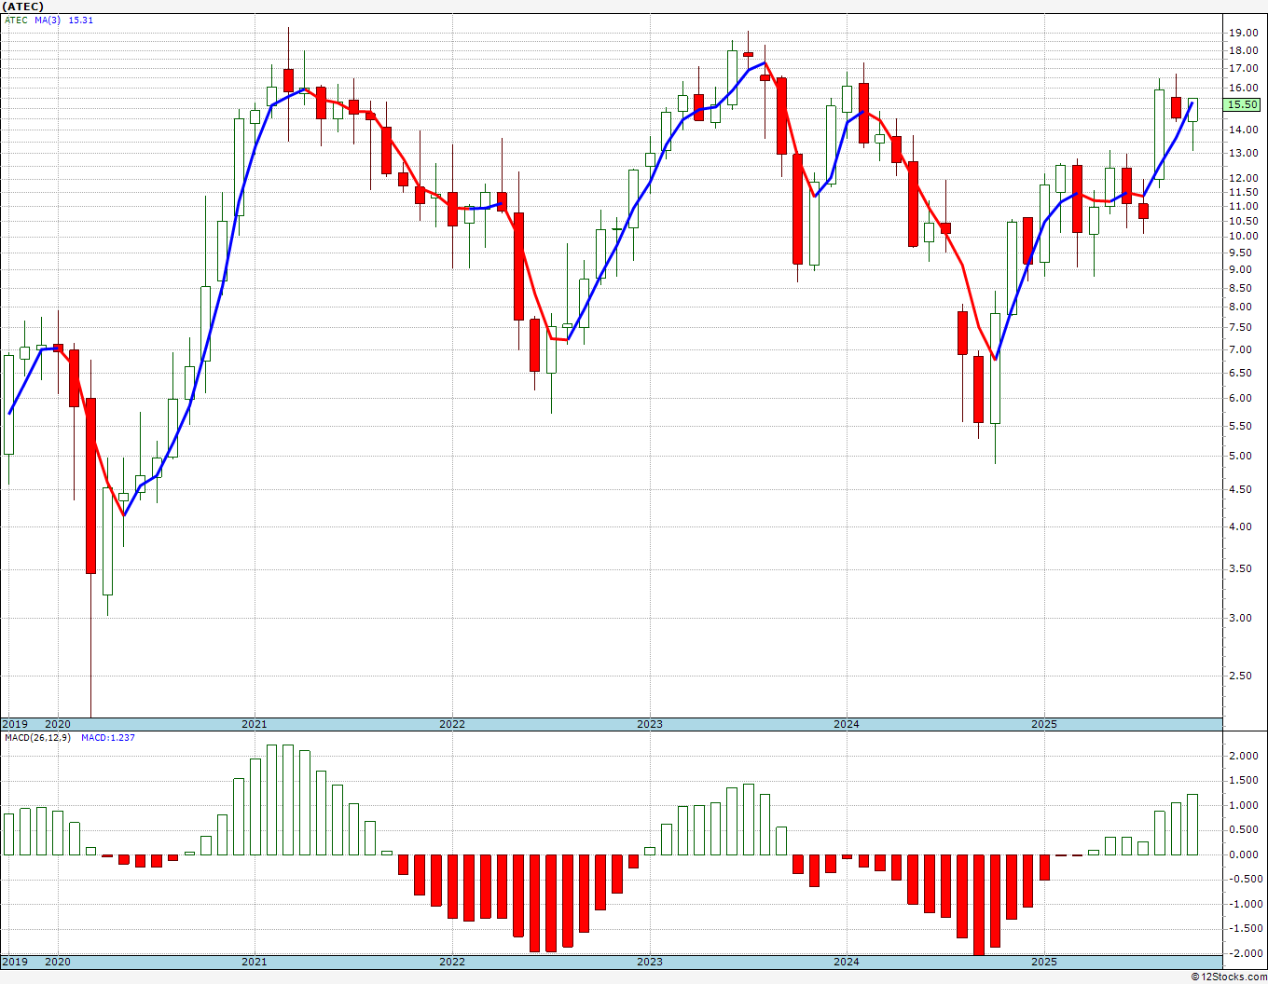Select the green ATEC legend label

[16, 20]
